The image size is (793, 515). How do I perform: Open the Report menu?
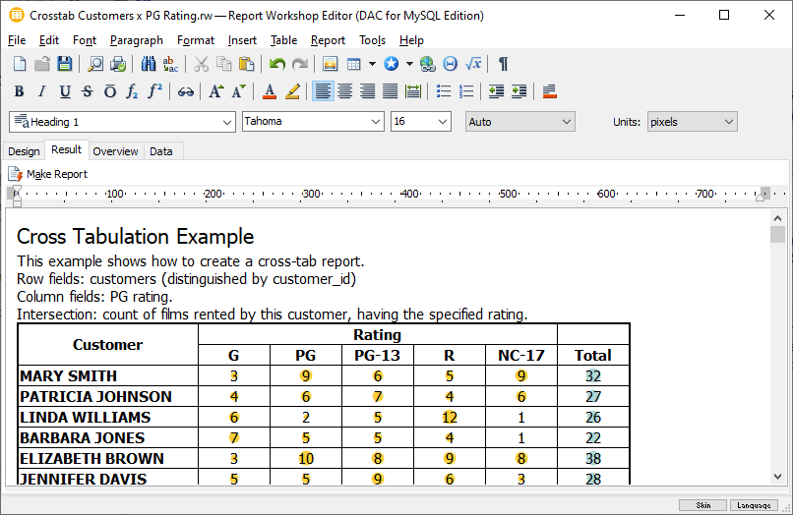[328, 40]
